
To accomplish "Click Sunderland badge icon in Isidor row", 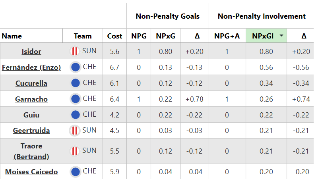I will [75, 51].
